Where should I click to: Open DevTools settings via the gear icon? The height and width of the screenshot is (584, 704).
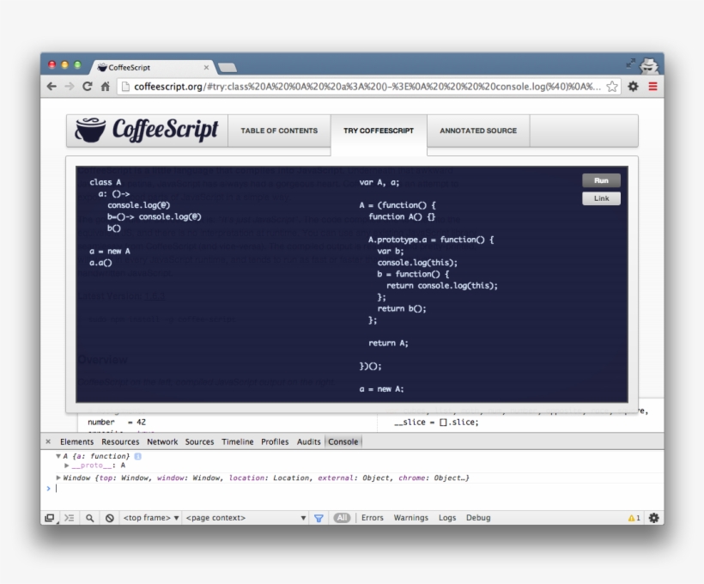click(653, 517)
